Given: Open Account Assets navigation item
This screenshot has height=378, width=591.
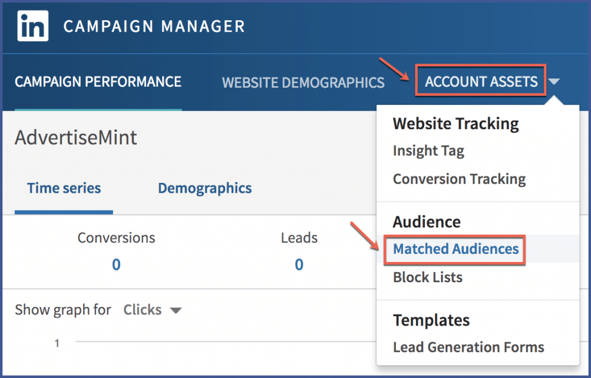Looking at the screenshot, I should [x=481, y=82].
